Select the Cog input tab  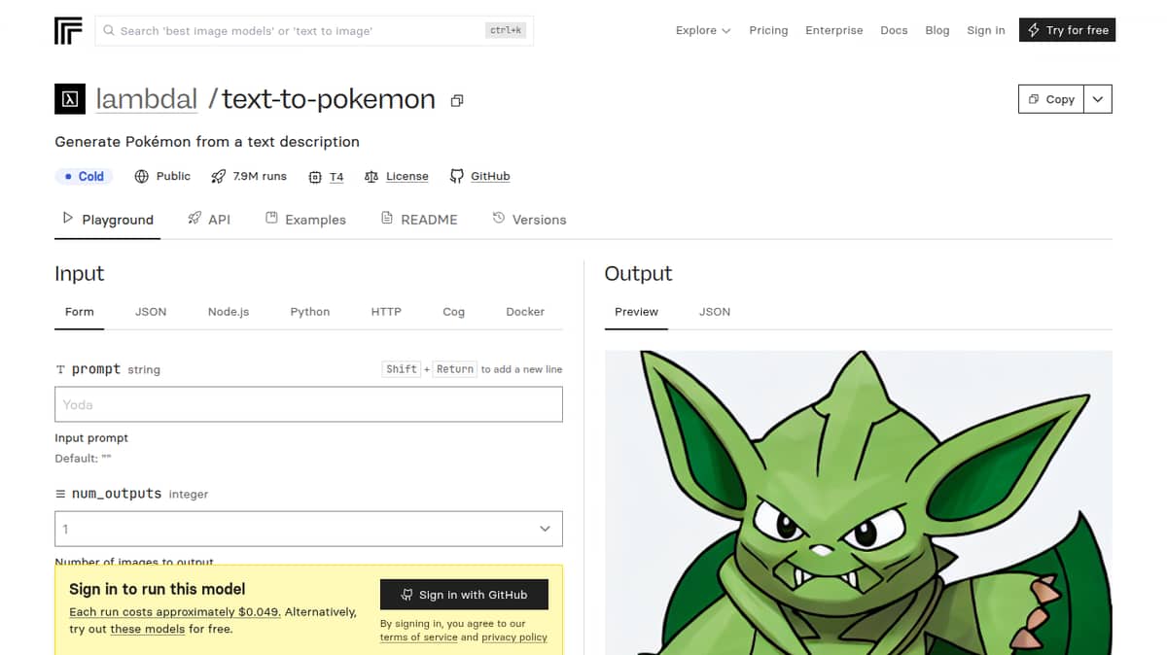tap(453, 312)
